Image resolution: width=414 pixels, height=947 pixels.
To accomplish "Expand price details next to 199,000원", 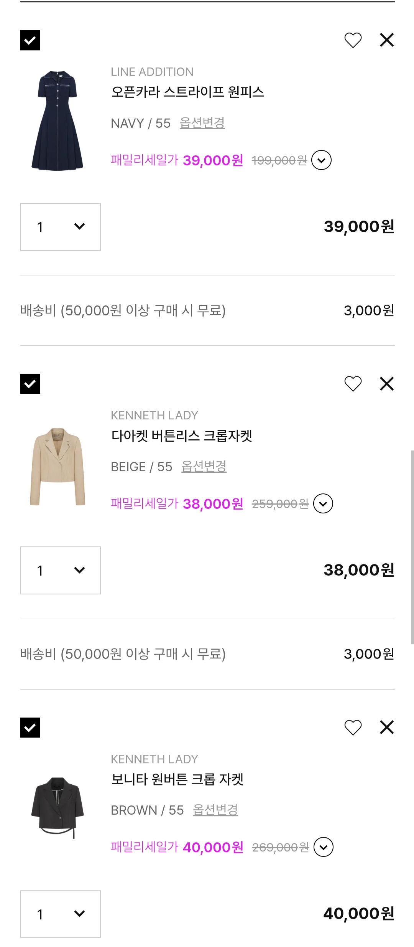I will [x=321, y=160].
